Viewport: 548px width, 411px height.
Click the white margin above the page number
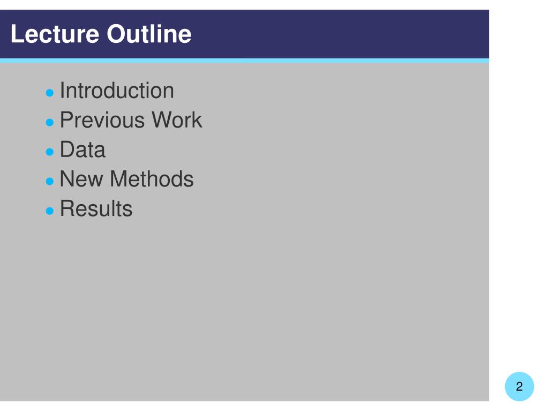click(519, 210)
